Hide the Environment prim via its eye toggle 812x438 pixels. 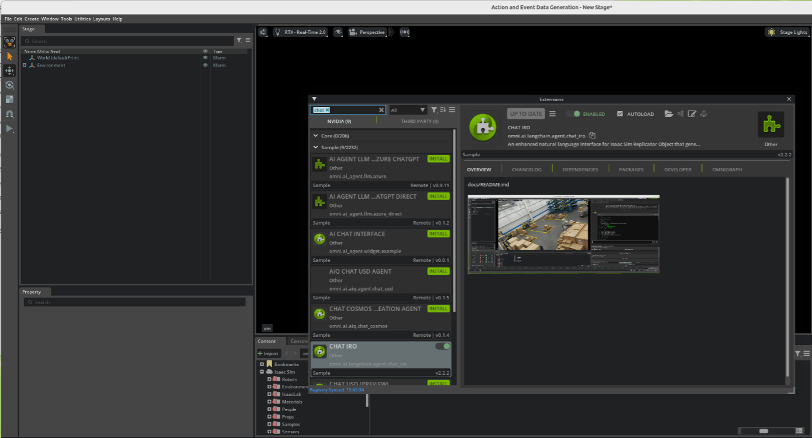[x=205, y=65]
